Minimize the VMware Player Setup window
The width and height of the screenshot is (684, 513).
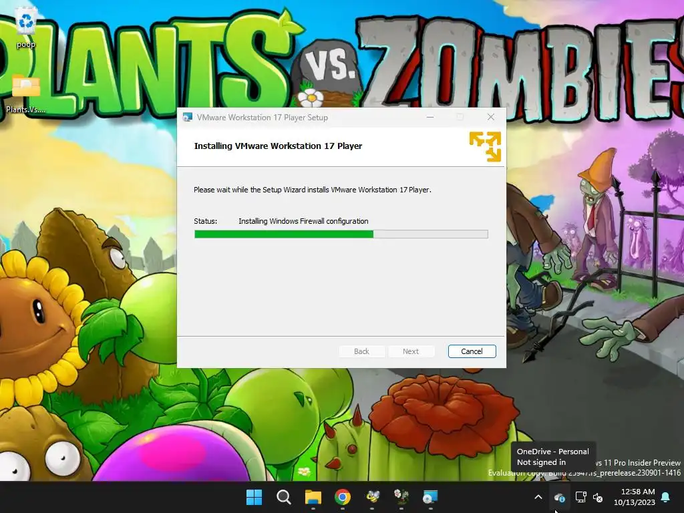point(430,118)
